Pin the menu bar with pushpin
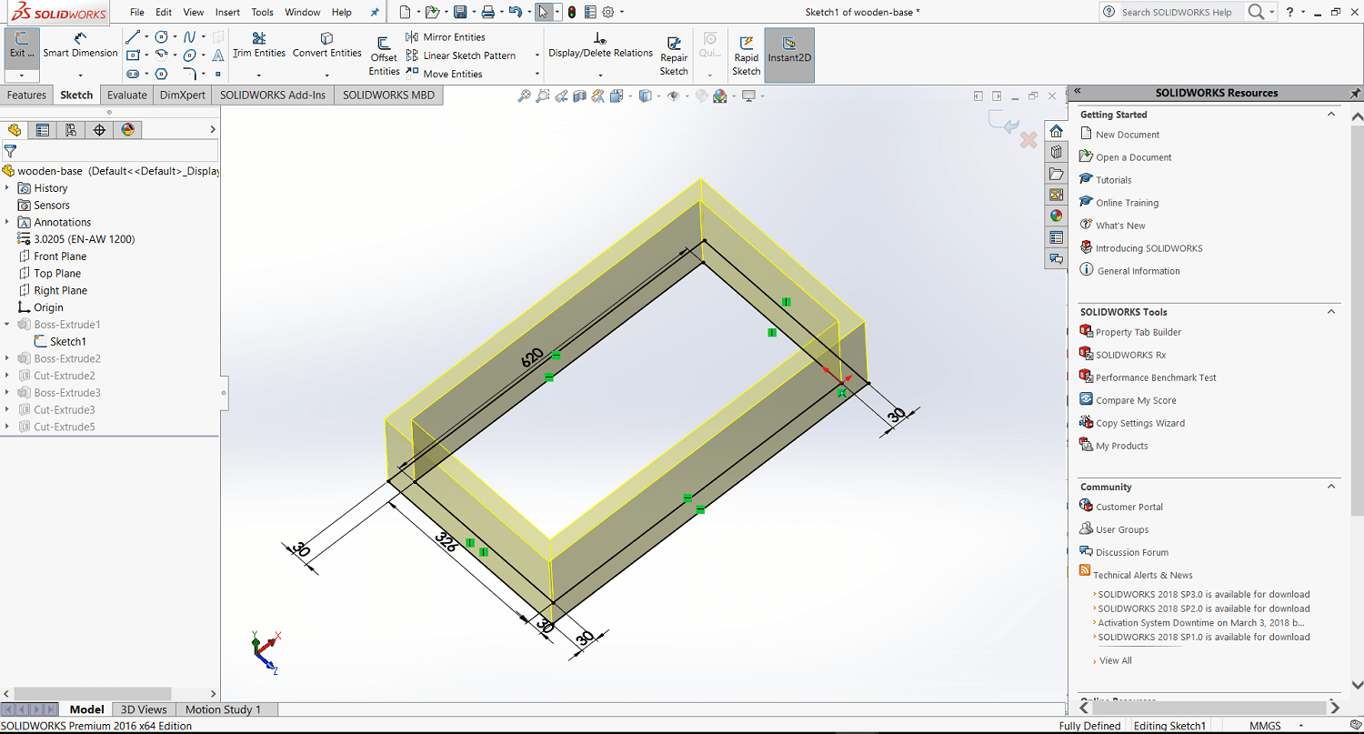Image resolution: width=1364 pixels, height=734 pixels. pyautogui.click(x=375, y=12)
